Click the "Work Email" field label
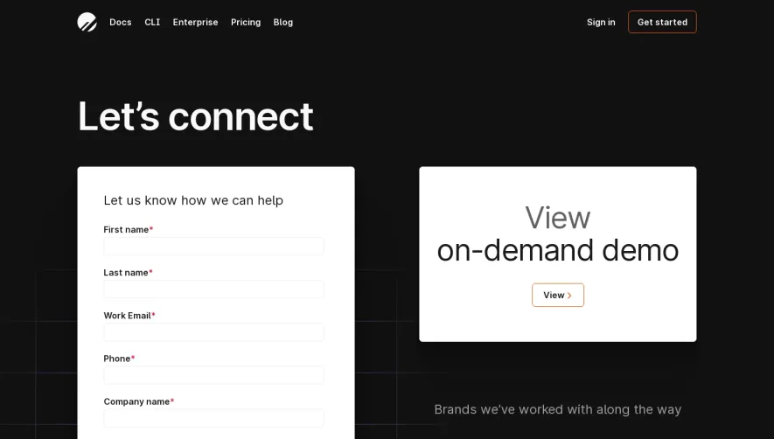The image size is (774, 439). [x=128, y=316]
